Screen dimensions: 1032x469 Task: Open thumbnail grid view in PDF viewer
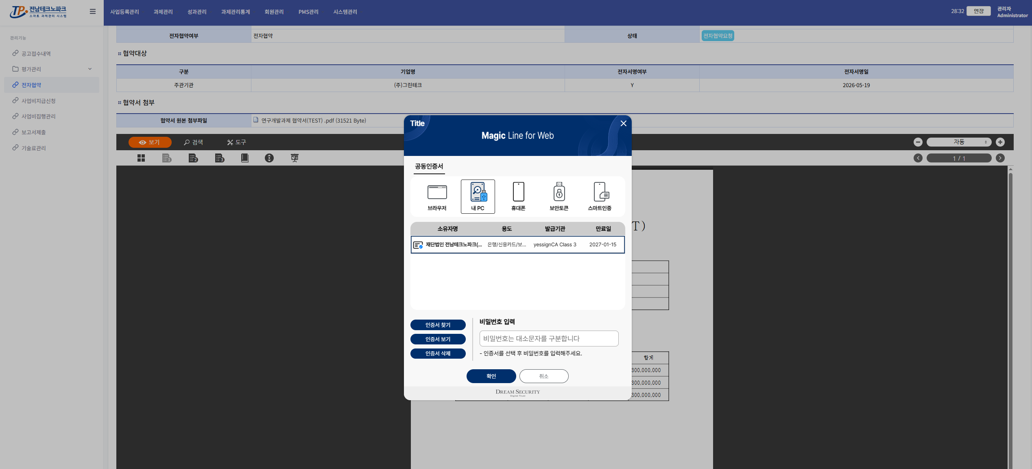point(141,158)
